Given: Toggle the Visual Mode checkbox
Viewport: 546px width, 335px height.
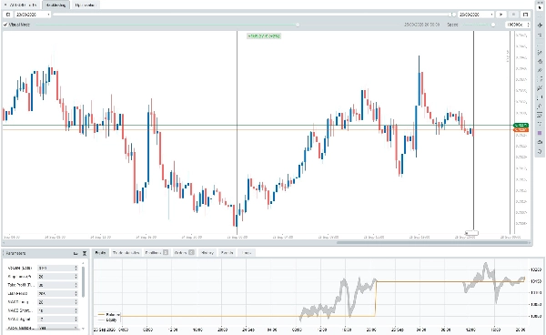Looking at the screenshot, I should point(5,25).
